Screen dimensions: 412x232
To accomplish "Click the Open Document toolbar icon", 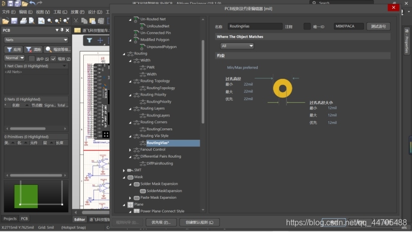I will (x=5, y=21).
